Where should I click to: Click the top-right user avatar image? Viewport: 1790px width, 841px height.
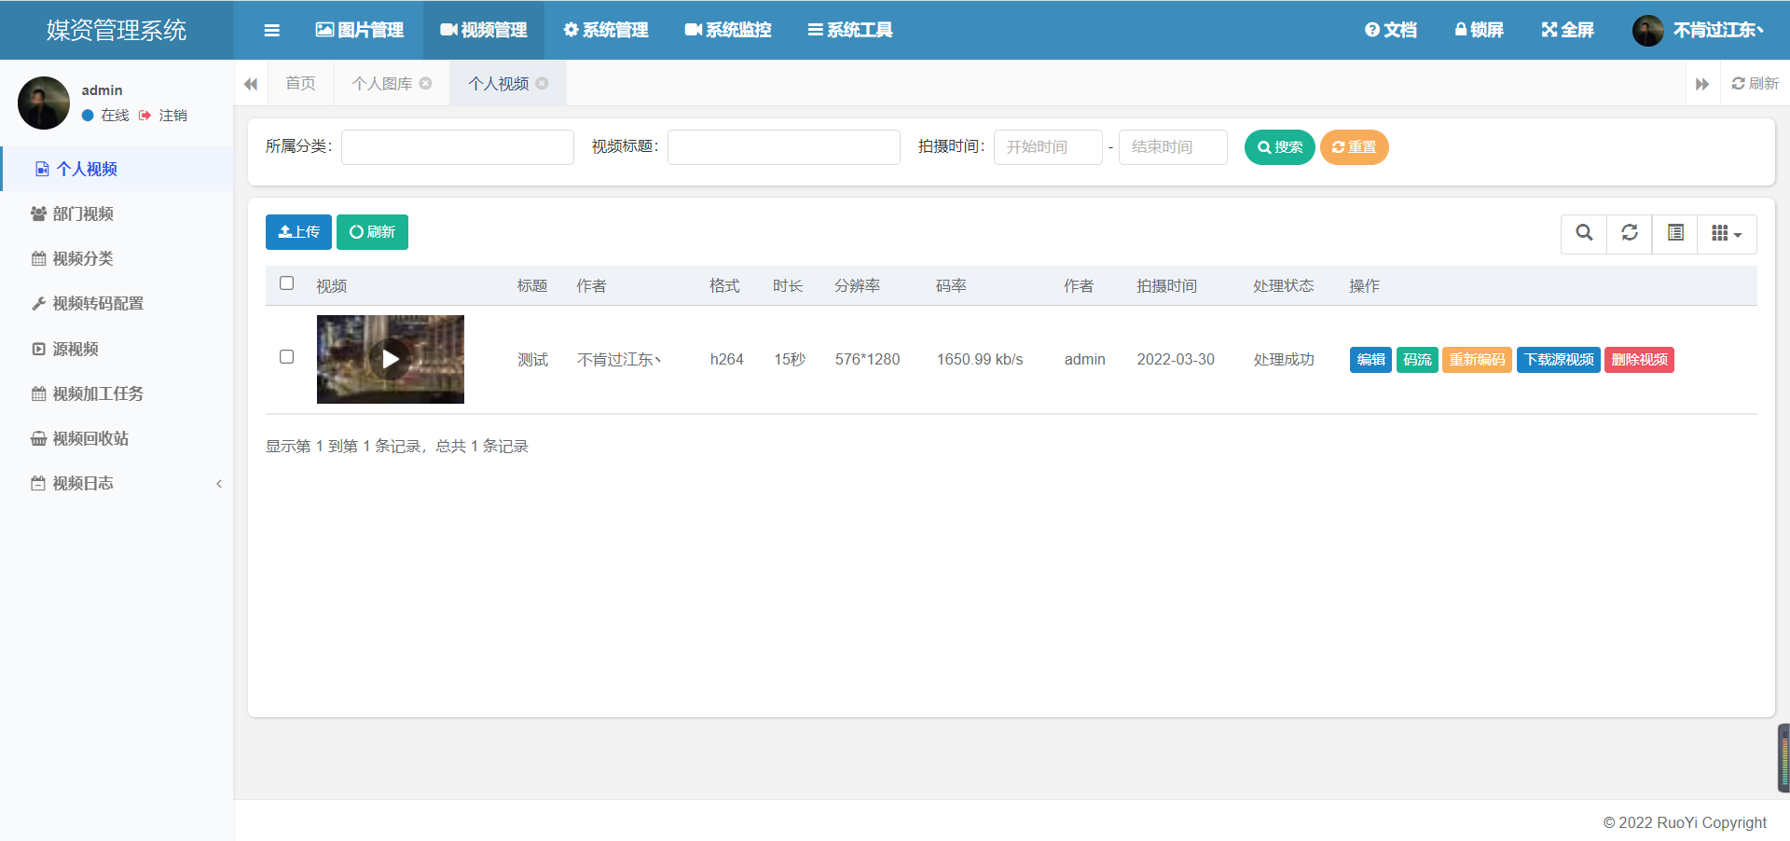(x=1648, y=31)
